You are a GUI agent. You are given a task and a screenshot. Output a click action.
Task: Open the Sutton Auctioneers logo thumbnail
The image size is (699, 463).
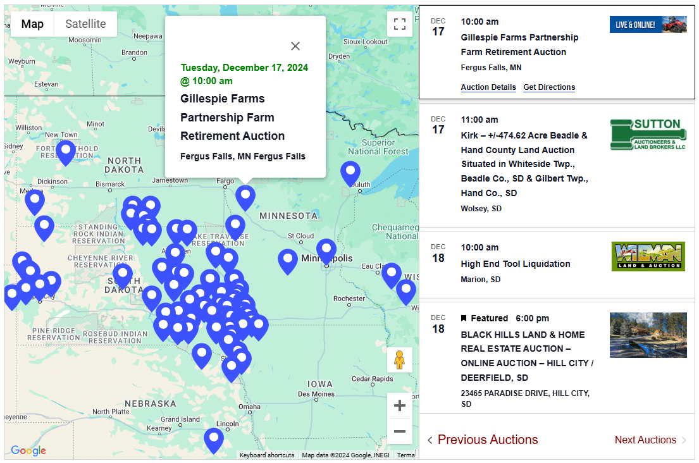click(648, 134)
